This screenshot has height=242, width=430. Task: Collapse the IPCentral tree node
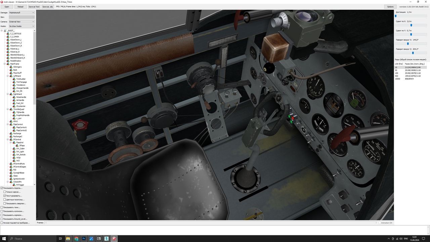click(8, 139)
